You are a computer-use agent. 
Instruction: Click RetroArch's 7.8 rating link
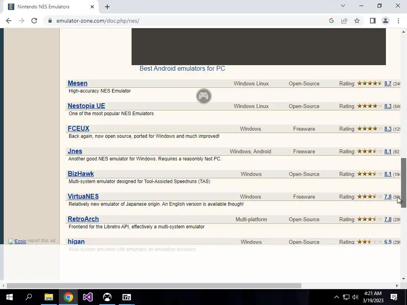point(388,219)
